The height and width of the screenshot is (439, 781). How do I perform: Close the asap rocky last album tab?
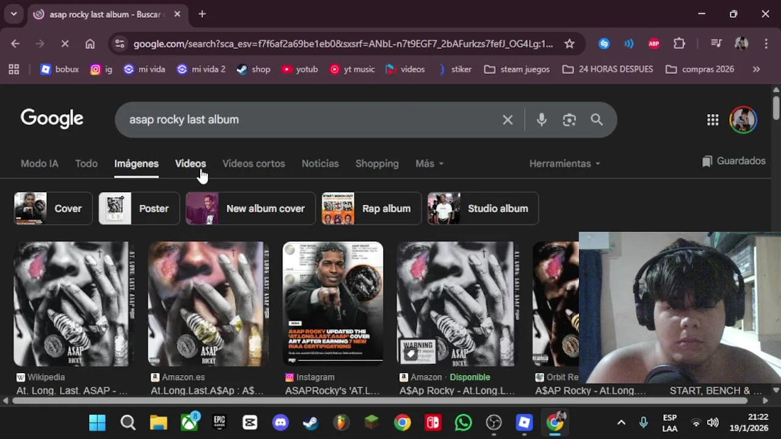tap(177, 14)
